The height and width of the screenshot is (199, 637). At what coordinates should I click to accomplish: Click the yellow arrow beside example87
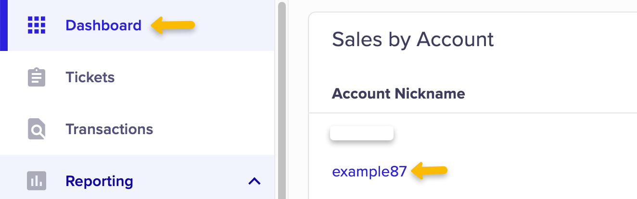pyautogui.click(x=430, y=171)
